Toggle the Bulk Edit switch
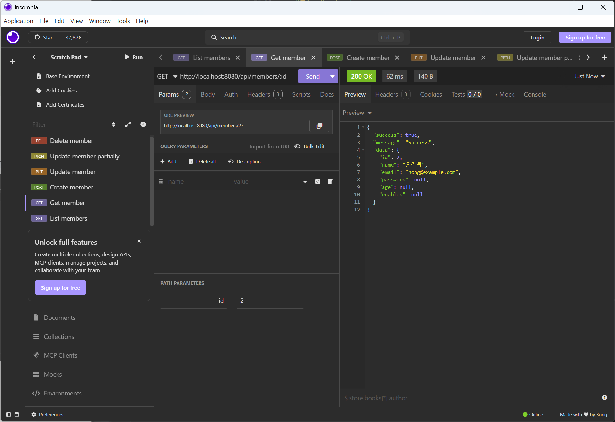This screenshot has height=422, width=615. click(x=297, y=146)
